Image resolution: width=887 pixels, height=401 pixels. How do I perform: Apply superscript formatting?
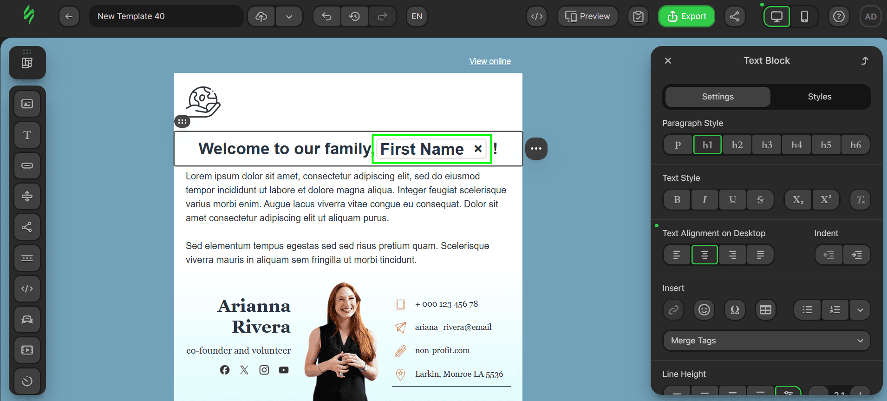click(826, 200)
